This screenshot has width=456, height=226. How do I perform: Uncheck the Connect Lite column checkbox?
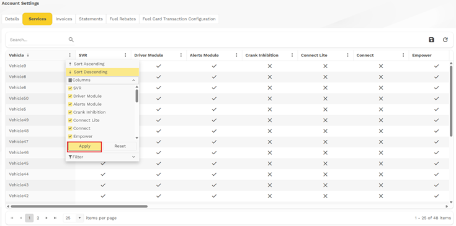click(70, 120)
